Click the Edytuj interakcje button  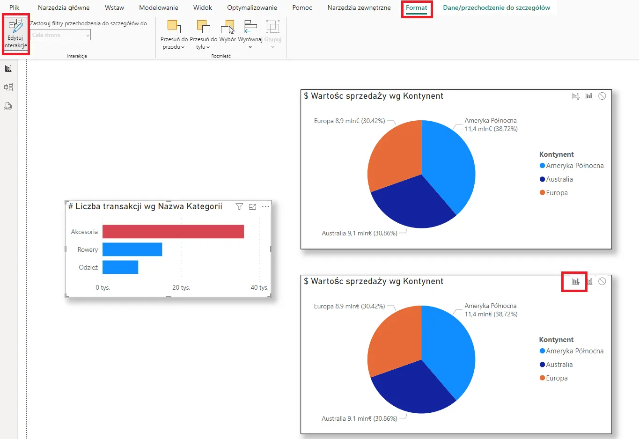click(15, 34)
